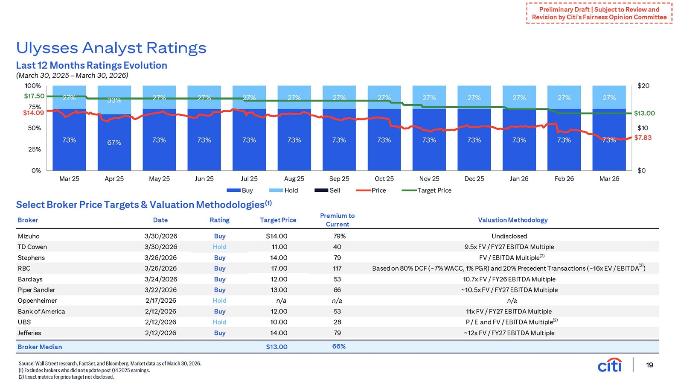Click the "100%" left axis label
This screenshot has height=380, width=675.
(33, 86)
